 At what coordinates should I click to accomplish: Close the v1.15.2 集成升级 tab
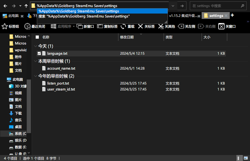click(x=199, y=16)
